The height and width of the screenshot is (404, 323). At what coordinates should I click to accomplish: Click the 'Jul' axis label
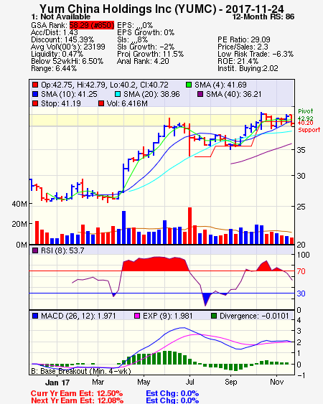tap(189, 382)
